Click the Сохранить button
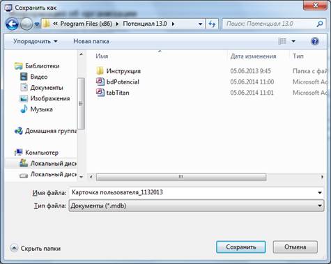This screenshot has height=264, width=331. point(241,247)
